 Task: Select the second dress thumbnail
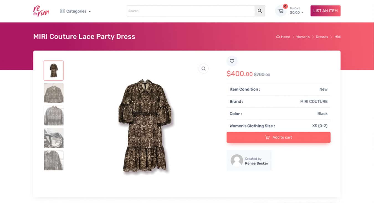[54, 93]
